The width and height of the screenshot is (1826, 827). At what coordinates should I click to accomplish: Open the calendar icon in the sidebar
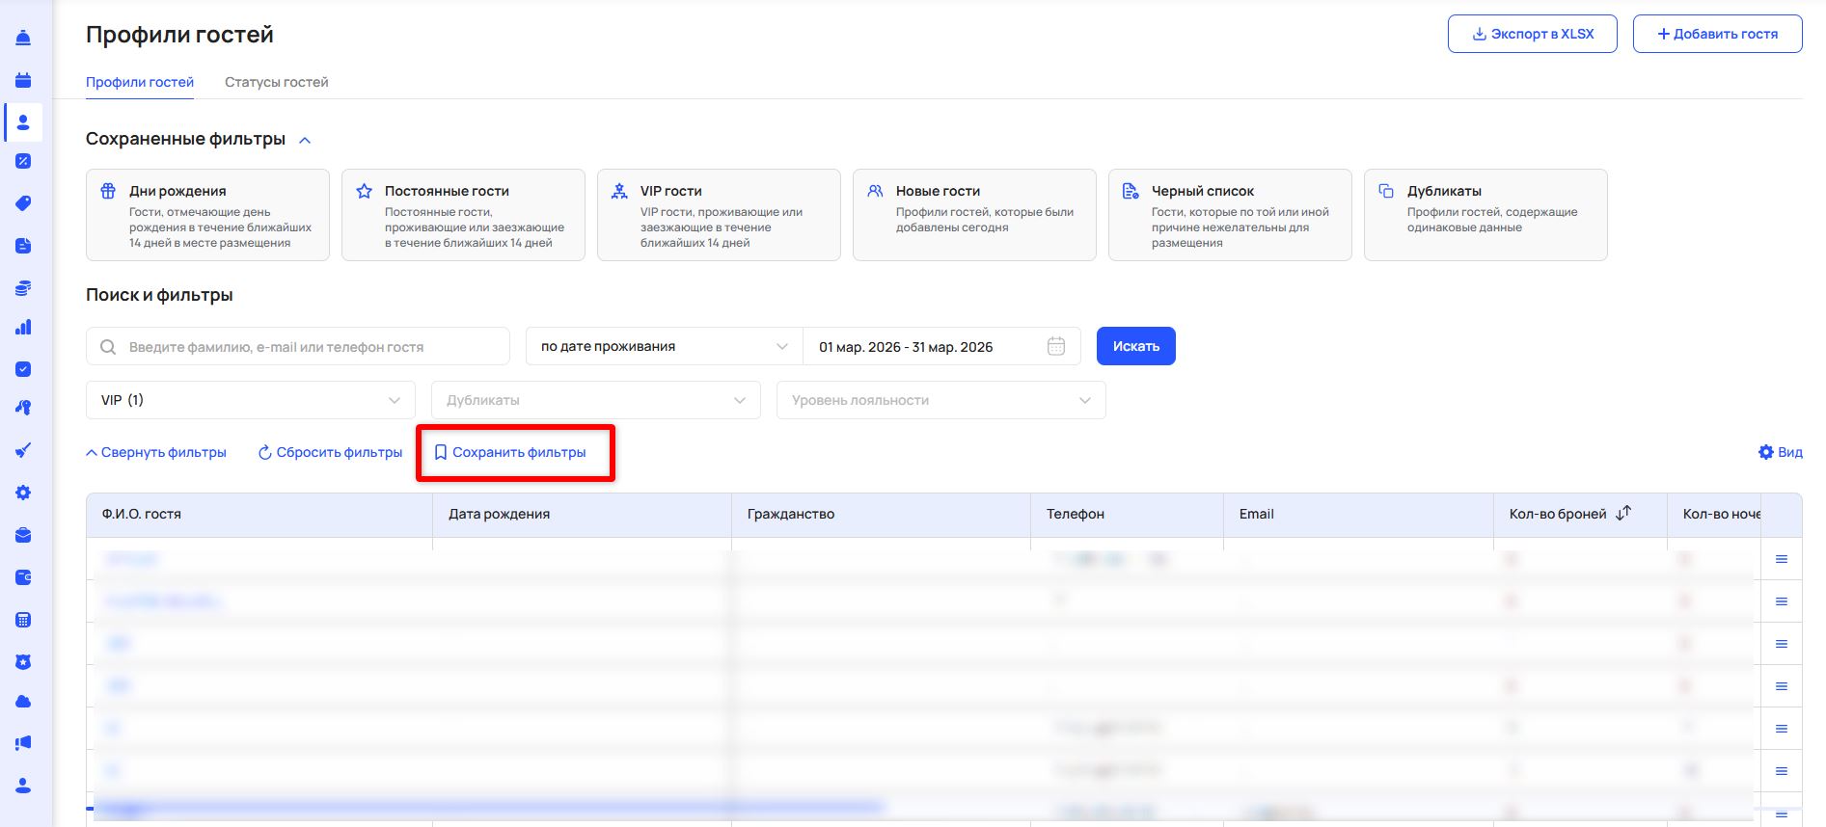coord(23,80)
